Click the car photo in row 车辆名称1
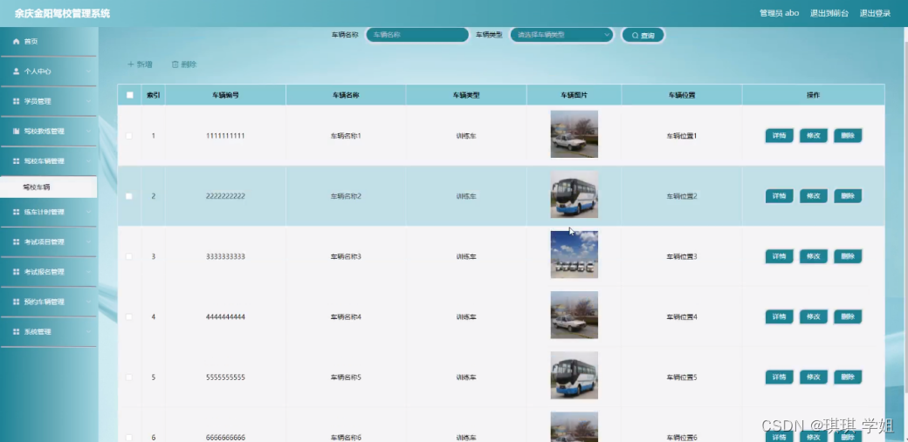Image resolution: width=908 pixels, height=442 pixels. (x=574, y=134)
